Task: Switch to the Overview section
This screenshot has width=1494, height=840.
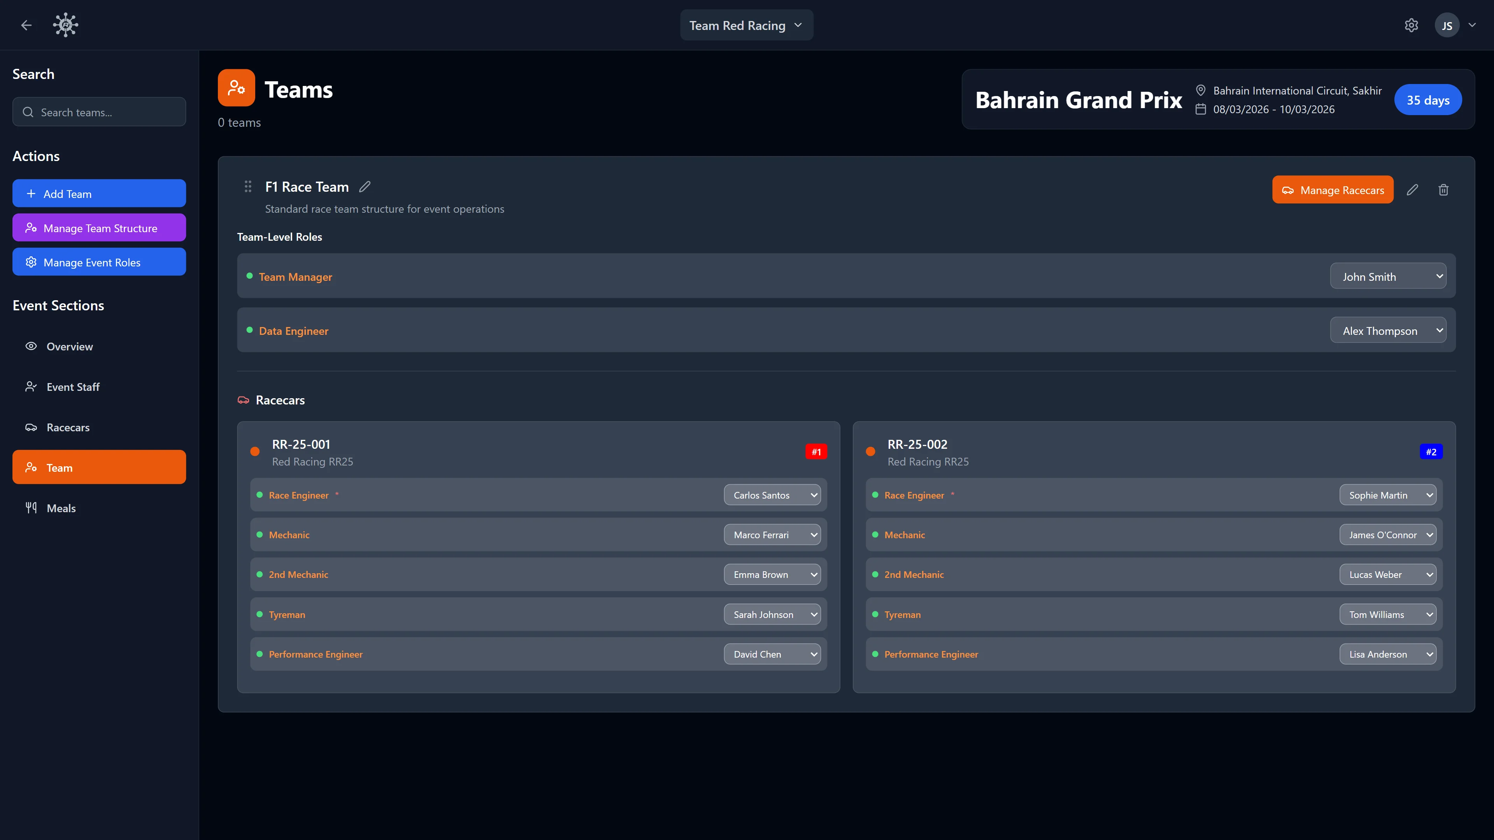Action: (x=70, y=346)
